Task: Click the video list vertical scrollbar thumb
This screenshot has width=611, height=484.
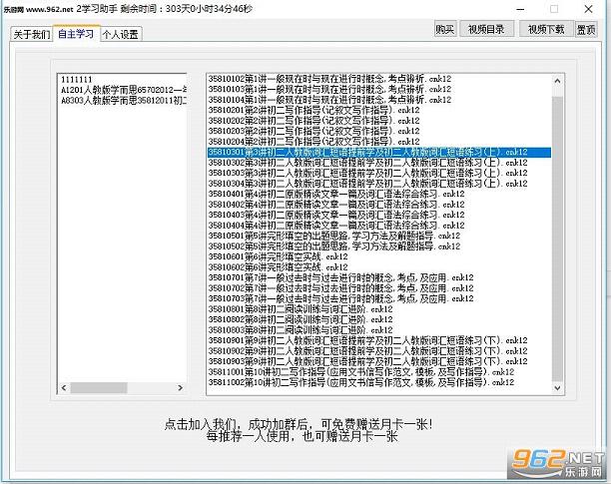Action: (x=557, y=239)
